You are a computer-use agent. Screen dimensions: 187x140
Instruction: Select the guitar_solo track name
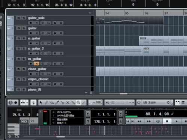coord(36,18)
